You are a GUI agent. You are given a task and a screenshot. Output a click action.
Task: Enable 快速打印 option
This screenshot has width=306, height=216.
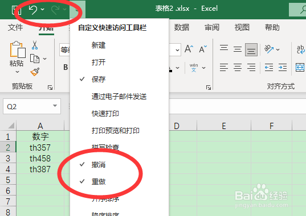point(120,113)
